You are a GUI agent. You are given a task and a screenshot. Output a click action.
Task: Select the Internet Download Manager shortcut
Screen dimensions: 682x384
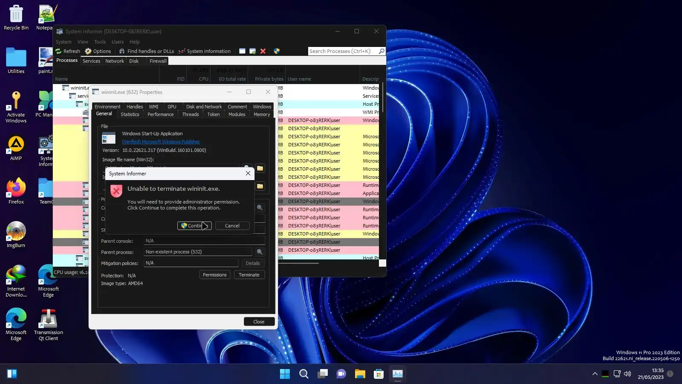click(16, 281)
